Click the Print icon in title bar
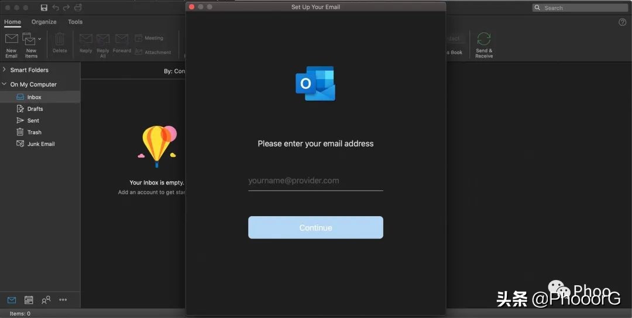Viewport: 632px width, 318px height. pos(78,8)
